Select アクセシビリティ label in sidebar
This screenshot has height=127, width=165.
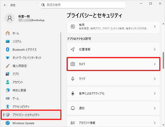21,107
